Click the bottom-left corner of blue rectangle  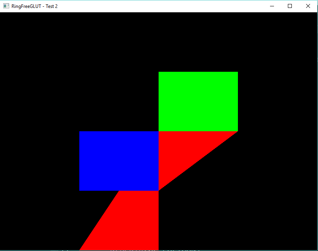click(x=80, y=190)
